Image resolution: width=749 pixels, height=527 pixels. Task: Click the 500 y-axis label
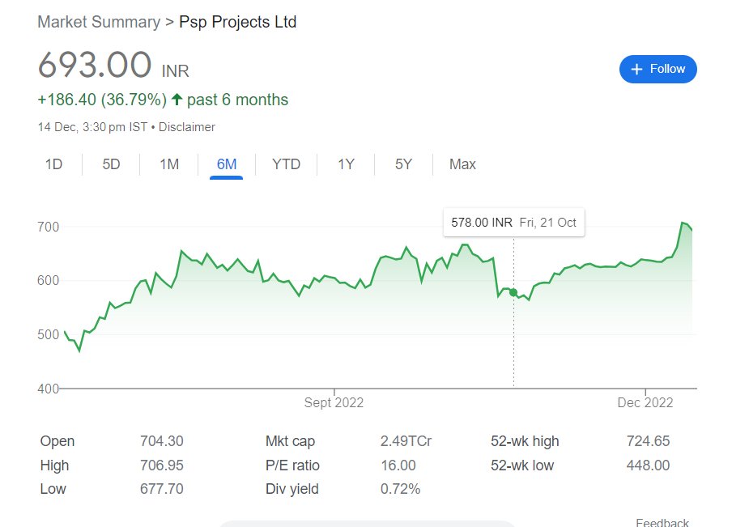(49, 334)
